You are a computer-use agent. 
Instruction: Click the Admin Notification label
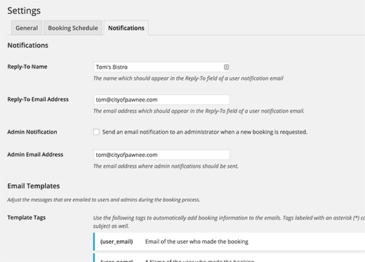[32, 132]
